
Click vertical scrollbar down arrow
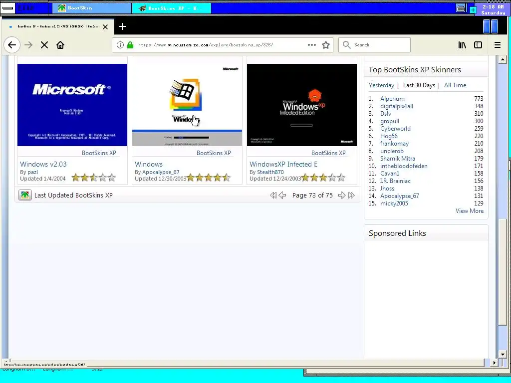[x=503, y=355]
